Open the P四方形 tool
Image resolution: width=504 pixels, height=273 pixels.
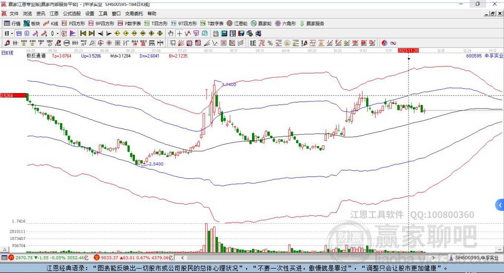coord(73,24)
